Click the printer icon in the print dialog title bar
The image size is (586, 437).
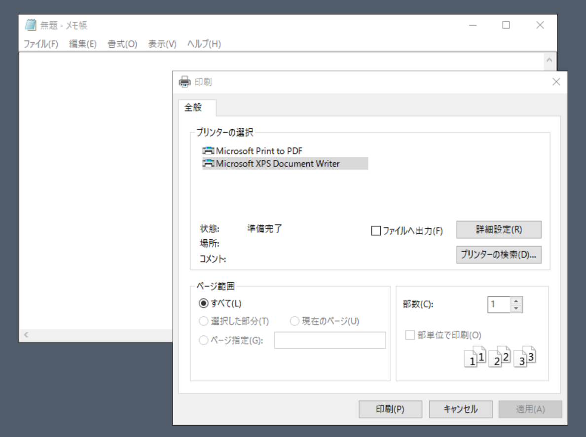pos(184,82)
